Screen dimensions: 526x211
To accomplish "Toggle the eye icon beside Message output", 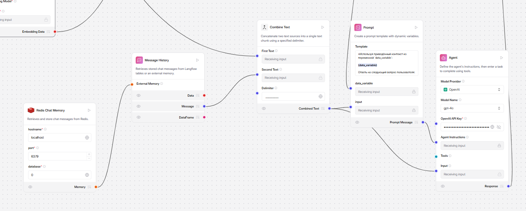I will [x=138, y=107].
